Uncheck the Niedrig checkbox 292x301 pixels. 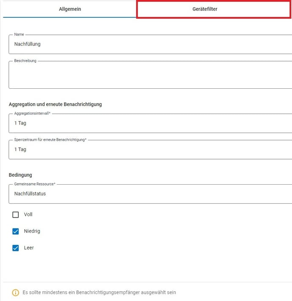pyautogui.click(x=16, y=231)
